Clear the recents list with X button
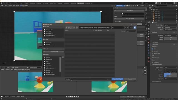 pos(63,57)
